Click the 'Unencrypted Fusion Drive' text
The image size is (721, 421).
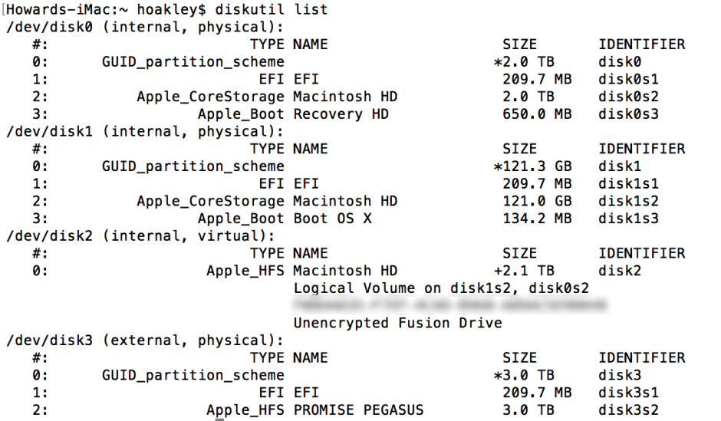[397, 323]
